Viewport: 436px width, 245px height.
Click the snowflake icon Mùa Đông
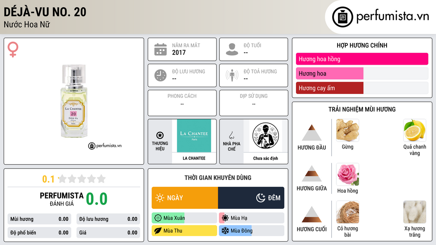(x=225, y=231)
